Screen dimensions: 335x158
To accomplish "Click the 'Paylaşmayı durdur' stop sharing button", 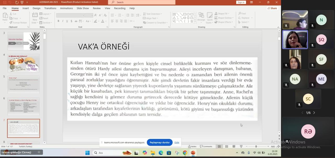I will pos(159,143).
